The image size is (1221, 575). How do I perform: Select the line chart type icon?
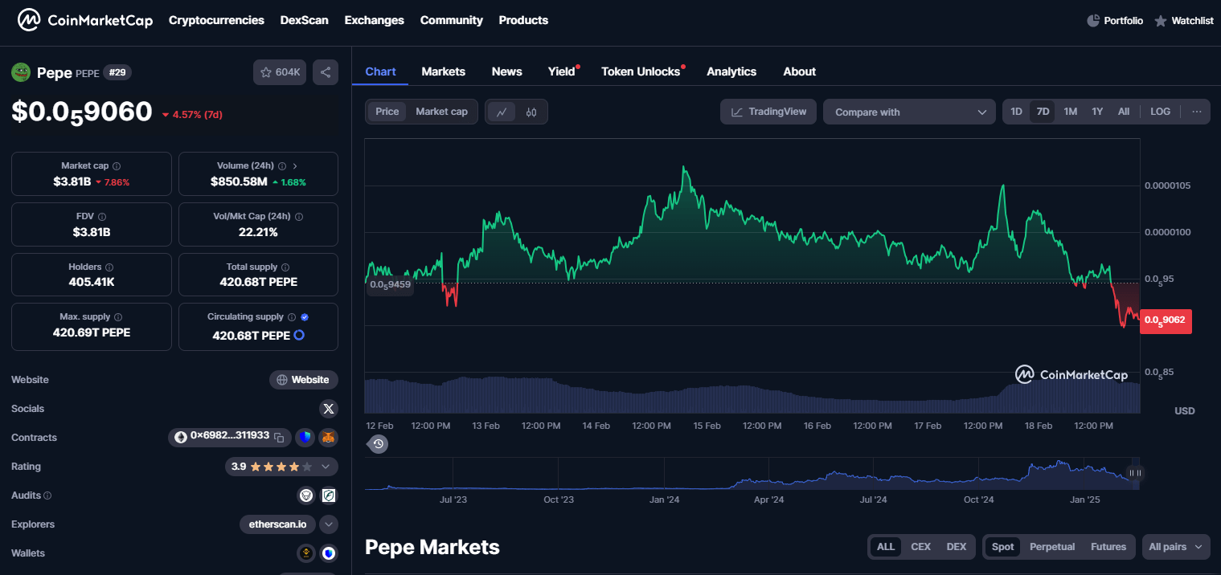click(x=502, y=112)
